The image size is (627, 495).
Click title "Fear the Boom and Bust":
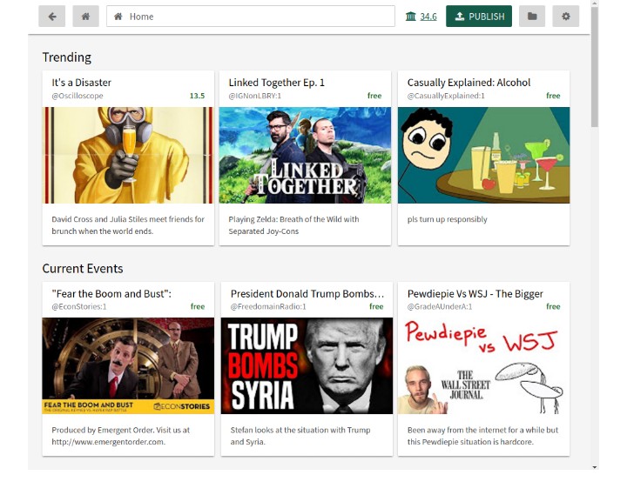111,294
